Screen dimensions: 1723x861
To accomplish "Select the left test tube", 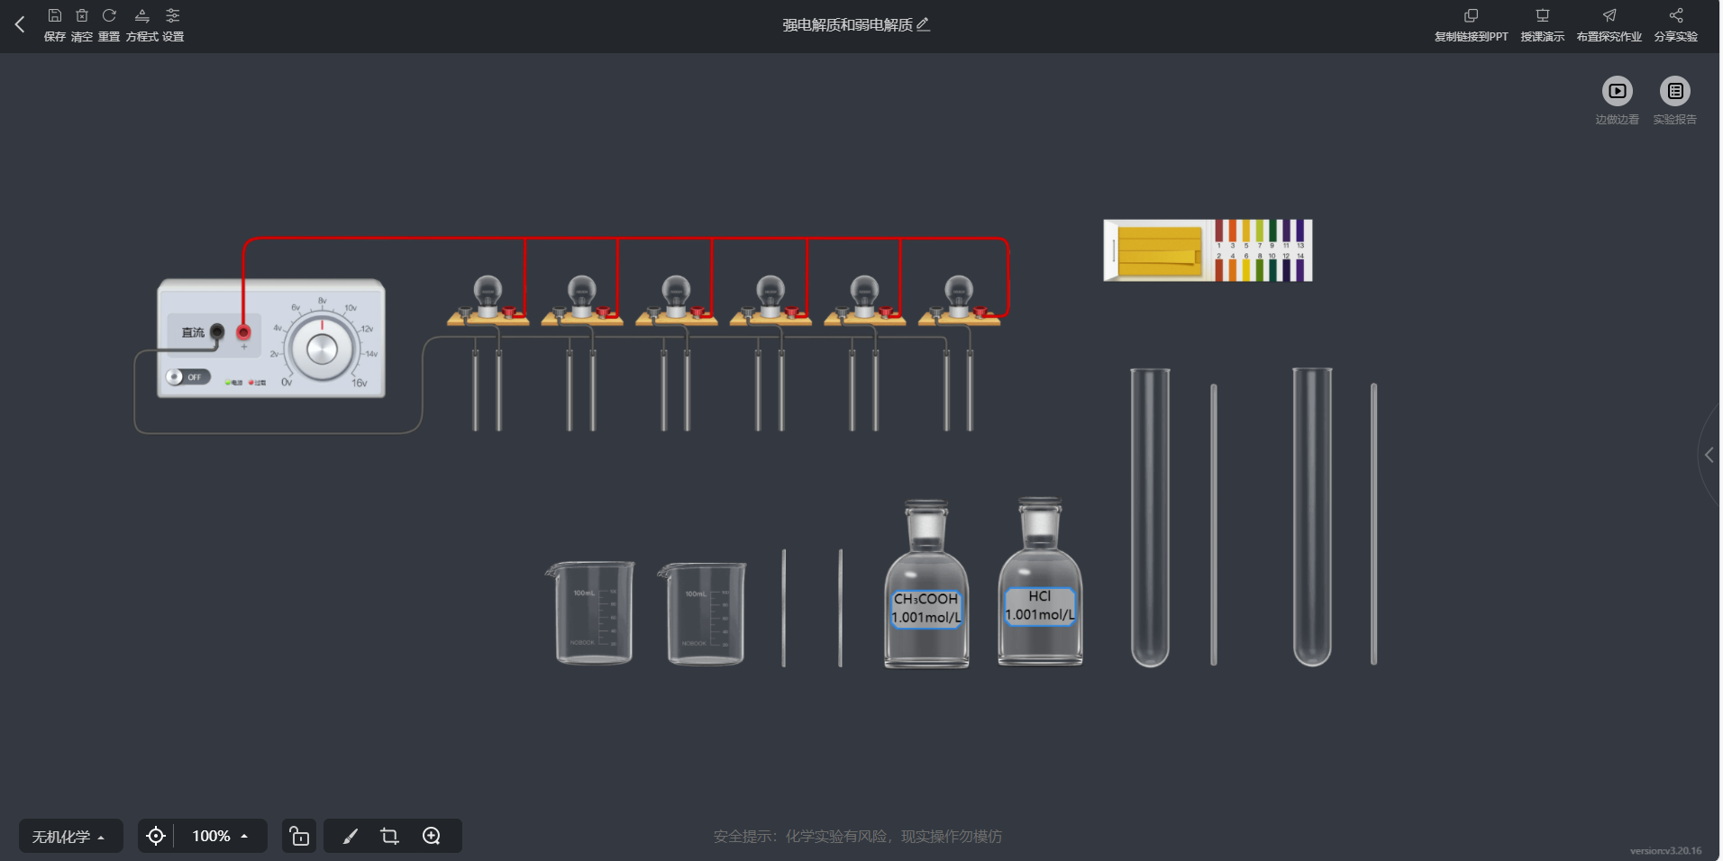I will pyautogui.click(x=1150, y=517).
